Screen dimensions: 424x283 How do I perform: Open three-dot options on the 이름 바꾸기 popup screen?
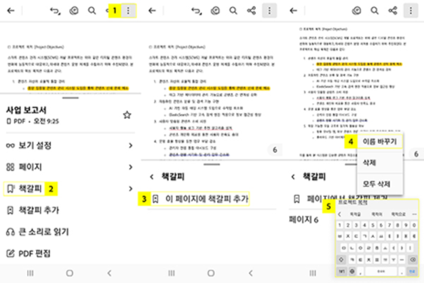click(411, 11)
